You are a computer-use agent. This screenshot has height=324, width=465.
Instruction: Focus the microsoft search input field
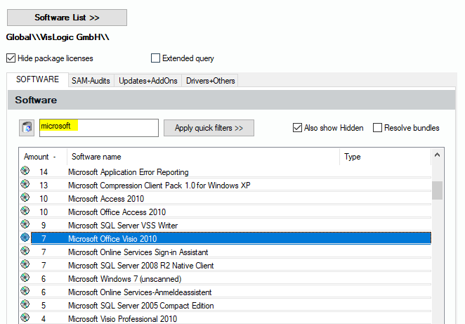point(99,128)
